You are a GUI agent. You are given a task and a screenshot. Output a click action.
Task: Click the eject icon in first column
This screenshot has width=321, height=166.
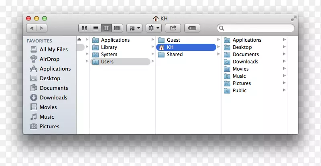click(x=79, y=40)
